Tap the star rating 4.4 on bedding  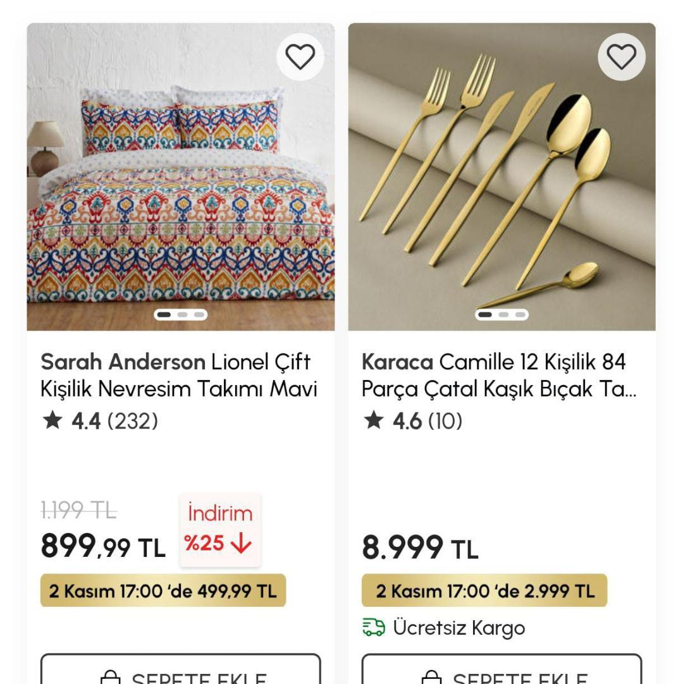pos(99,421)
